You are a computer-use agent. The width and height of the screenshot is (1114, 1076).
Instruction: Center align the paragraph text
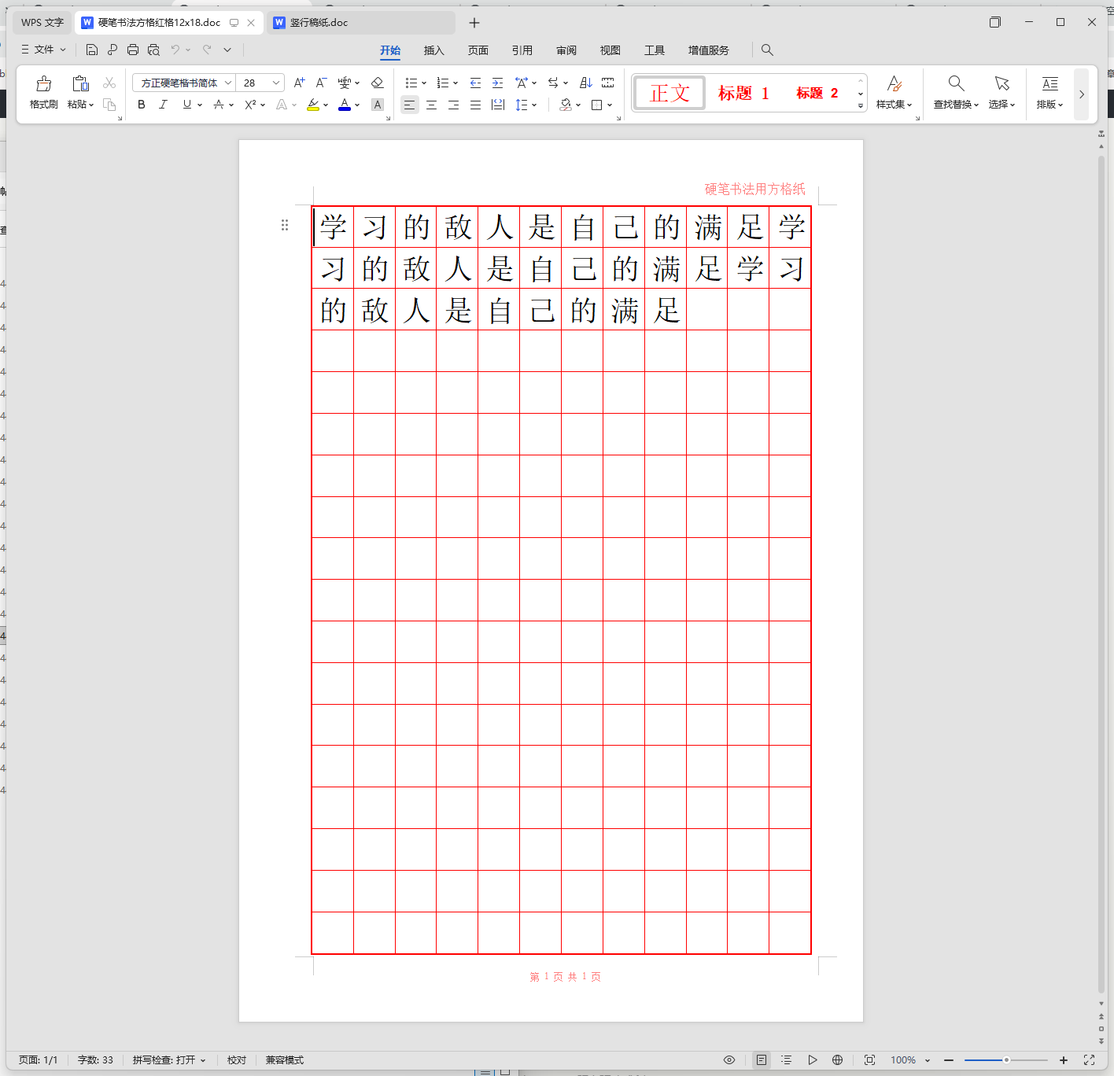(x=431, y=105)
